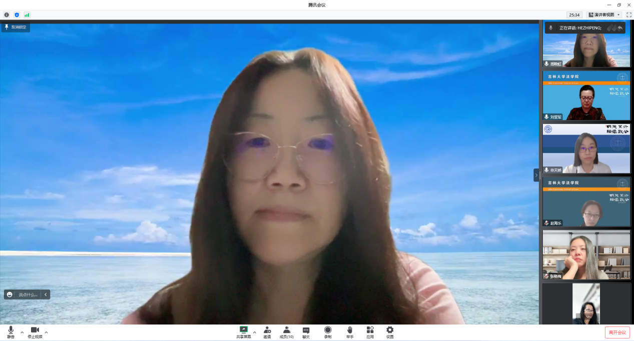Stop the video camera

pos(35,330)
